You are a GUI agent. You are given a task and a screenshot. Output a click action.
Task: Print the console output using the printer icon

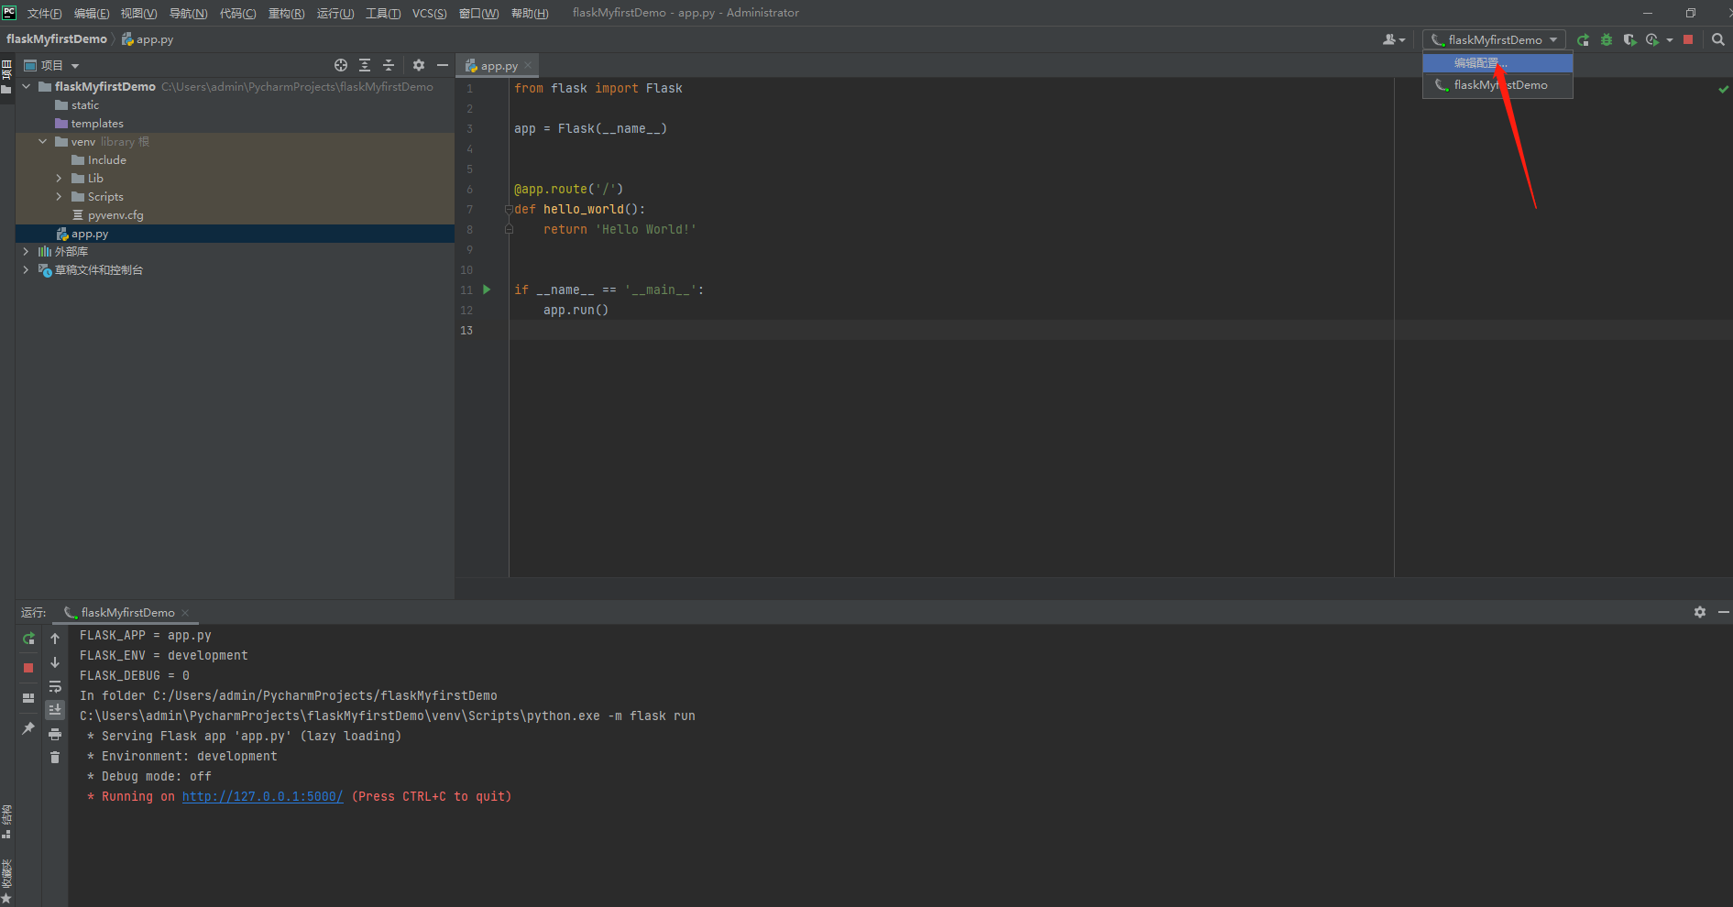pyautogui.click(x=55, y=734)
